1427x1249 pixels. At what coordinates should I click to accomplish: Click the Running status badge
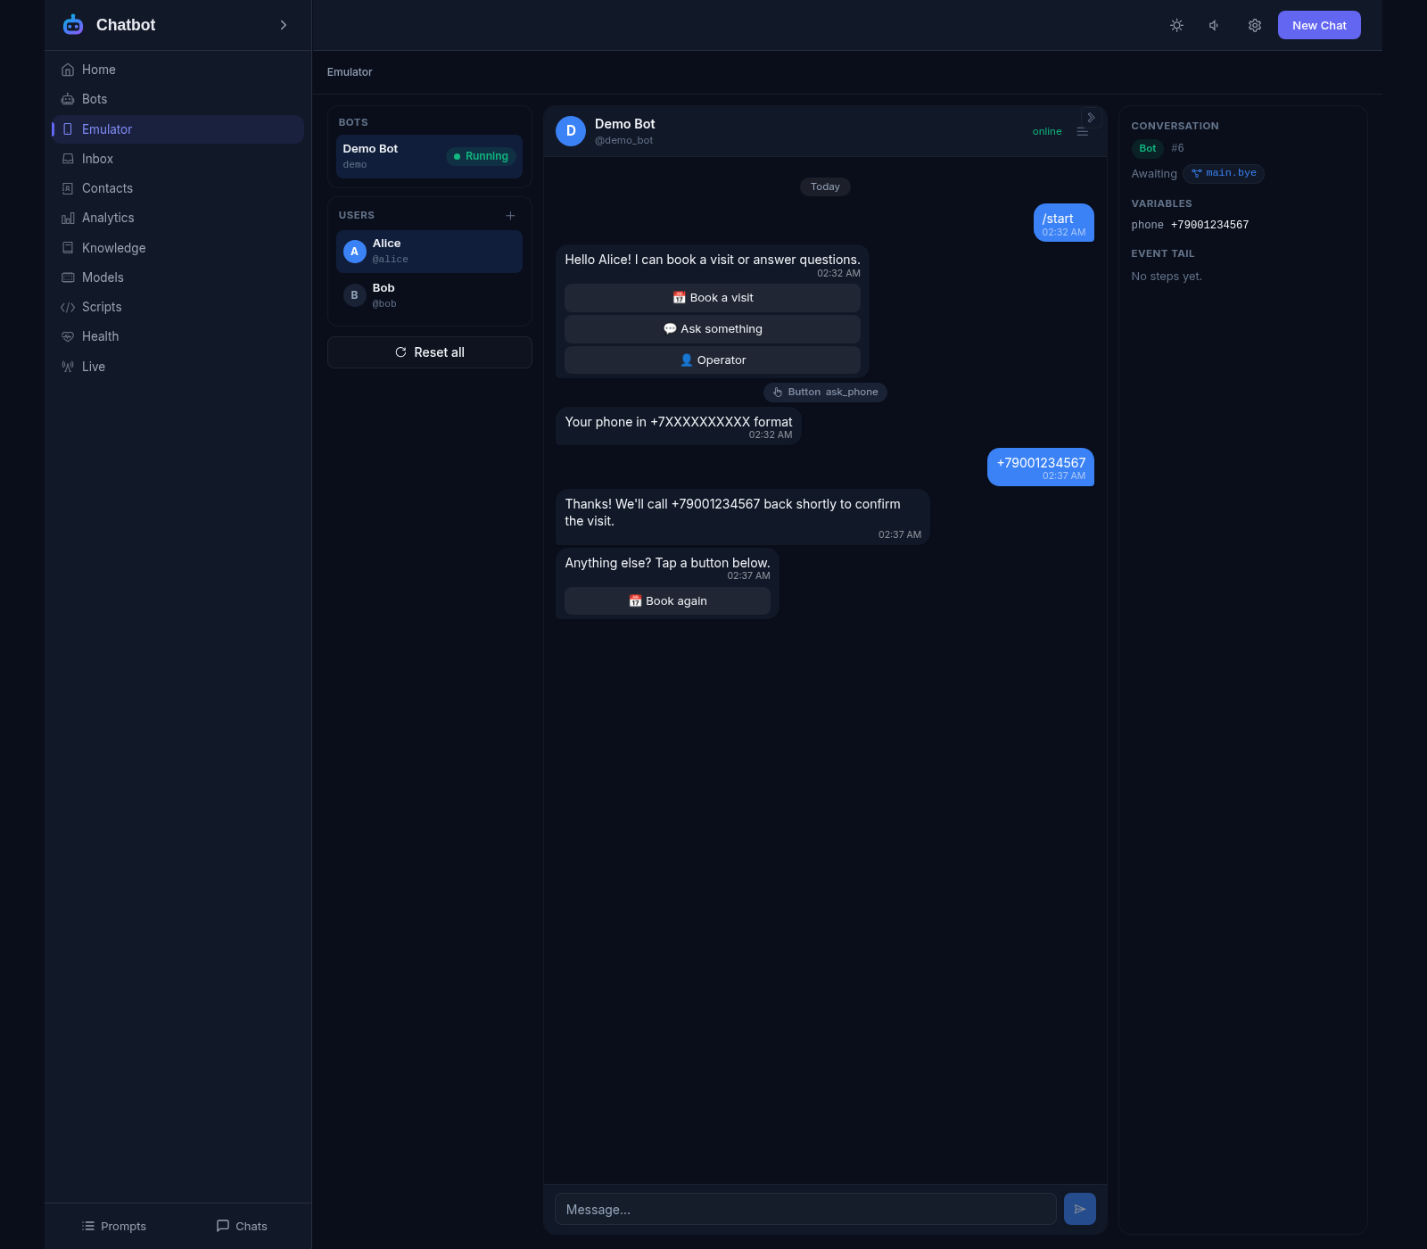point(481,156)
